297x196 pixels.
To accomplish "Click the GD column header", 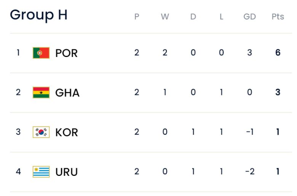I will [x=249, y=17].
